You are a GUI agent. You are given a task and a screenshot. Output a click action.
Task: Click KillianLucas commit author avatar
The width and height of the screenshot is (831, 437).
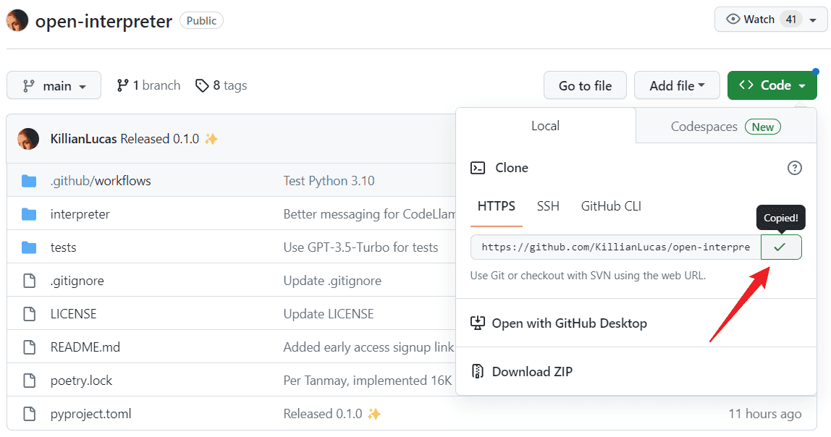[28, 139]
